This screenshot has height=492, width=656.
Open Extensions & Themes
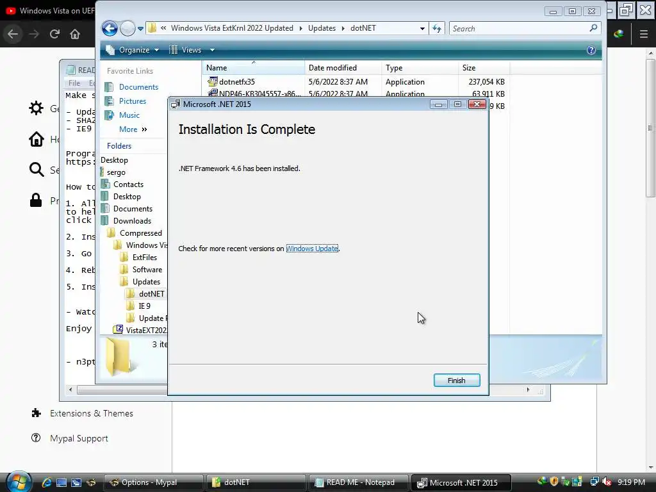coord(83,413)
